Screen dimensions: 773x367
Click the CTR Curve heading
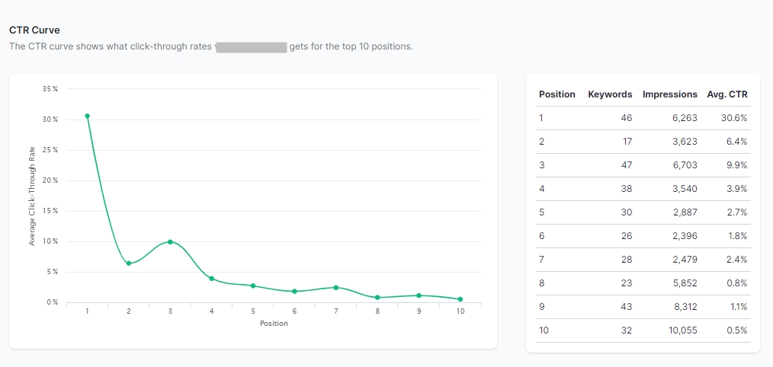tap(34, 30)
